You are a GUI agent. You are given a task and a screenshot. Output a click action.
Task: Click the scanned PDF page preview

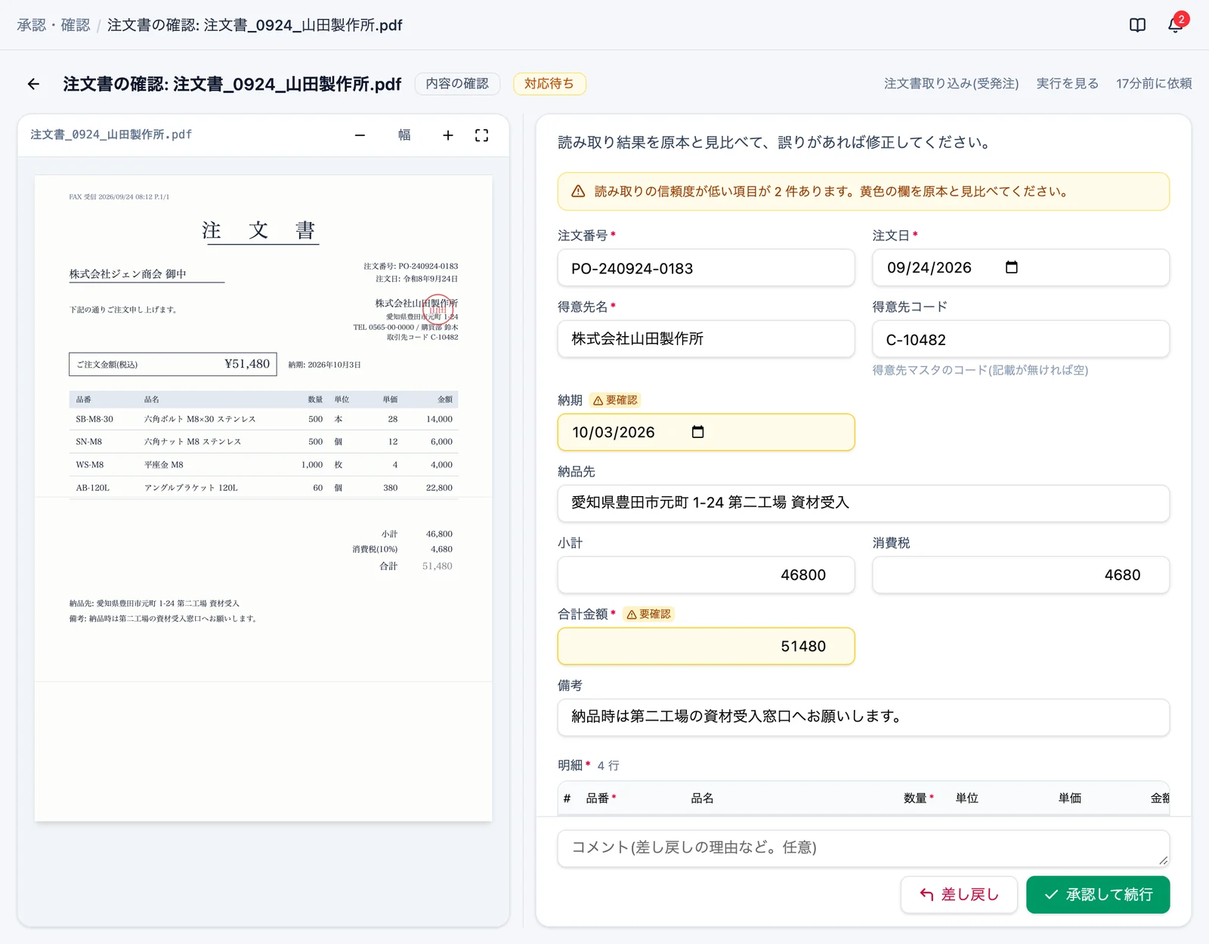[263, 498]
